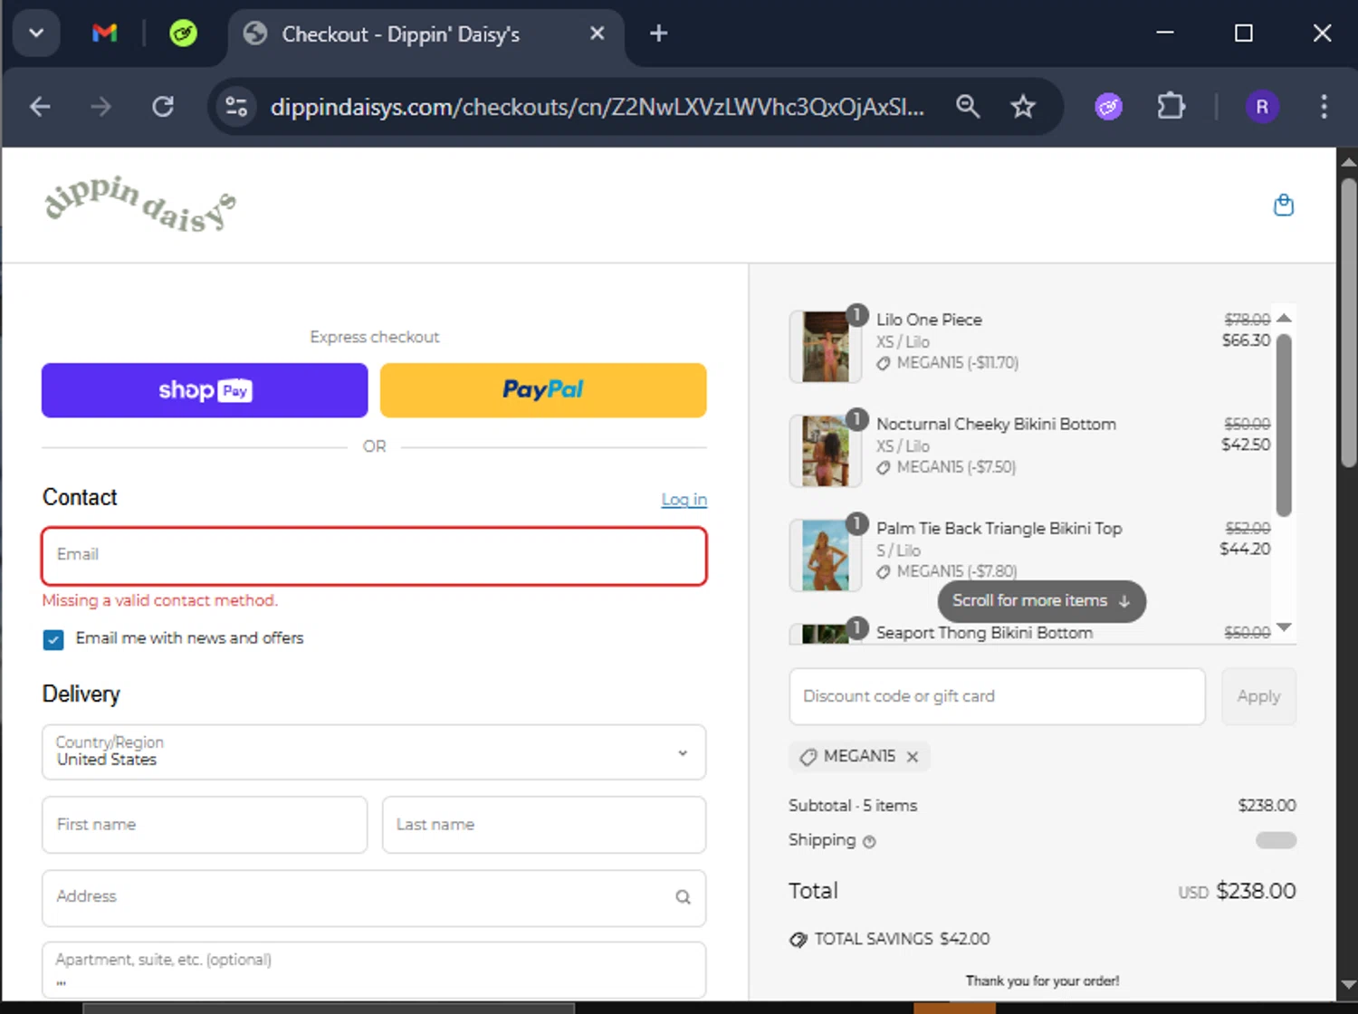Click the order items scroll down arrow

[x=1284, y=627]
